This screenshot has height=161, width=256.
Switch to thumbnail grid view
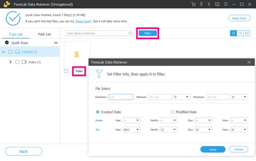(x=233, y=33)
